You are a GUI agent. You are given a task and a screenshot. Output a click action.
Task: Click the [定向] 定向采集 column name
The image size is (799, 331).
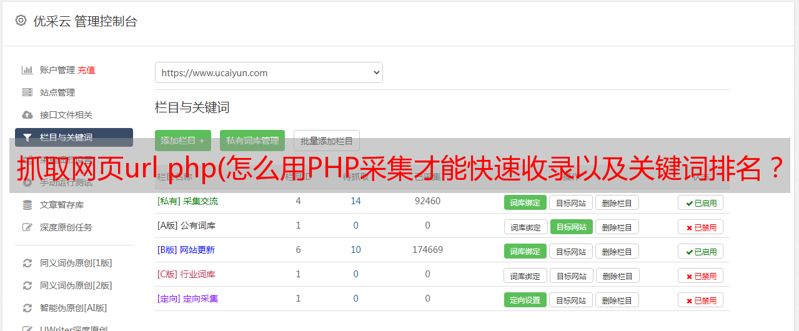point(187,299)
